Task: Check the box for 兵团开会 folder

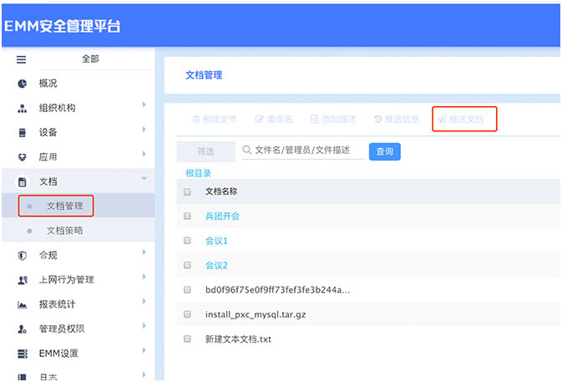Action: point(187,216)
